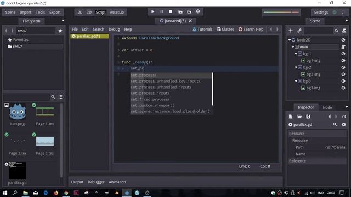The image size is (351, 197).
Task: Close the unsaved scene tab
Action: (190, 21)
